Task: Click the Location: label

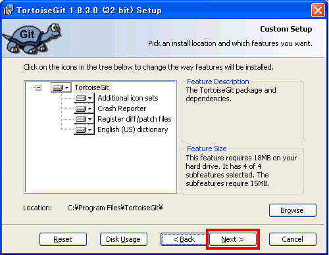Action: point(38,208)
